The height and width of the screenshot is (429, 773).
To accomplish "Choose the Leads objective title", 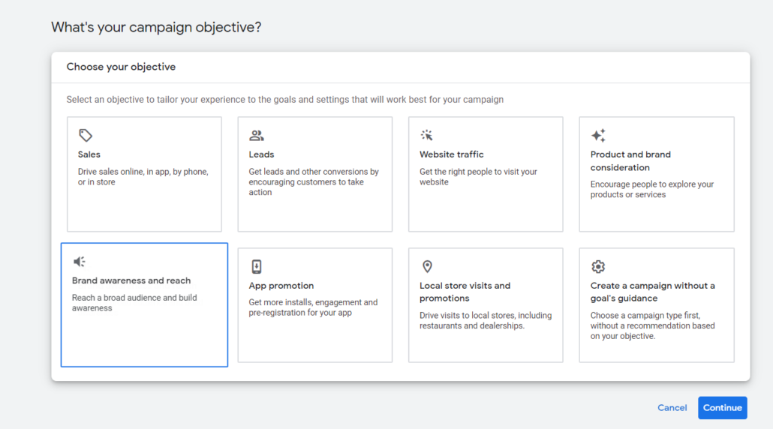I will coord(261,154).
